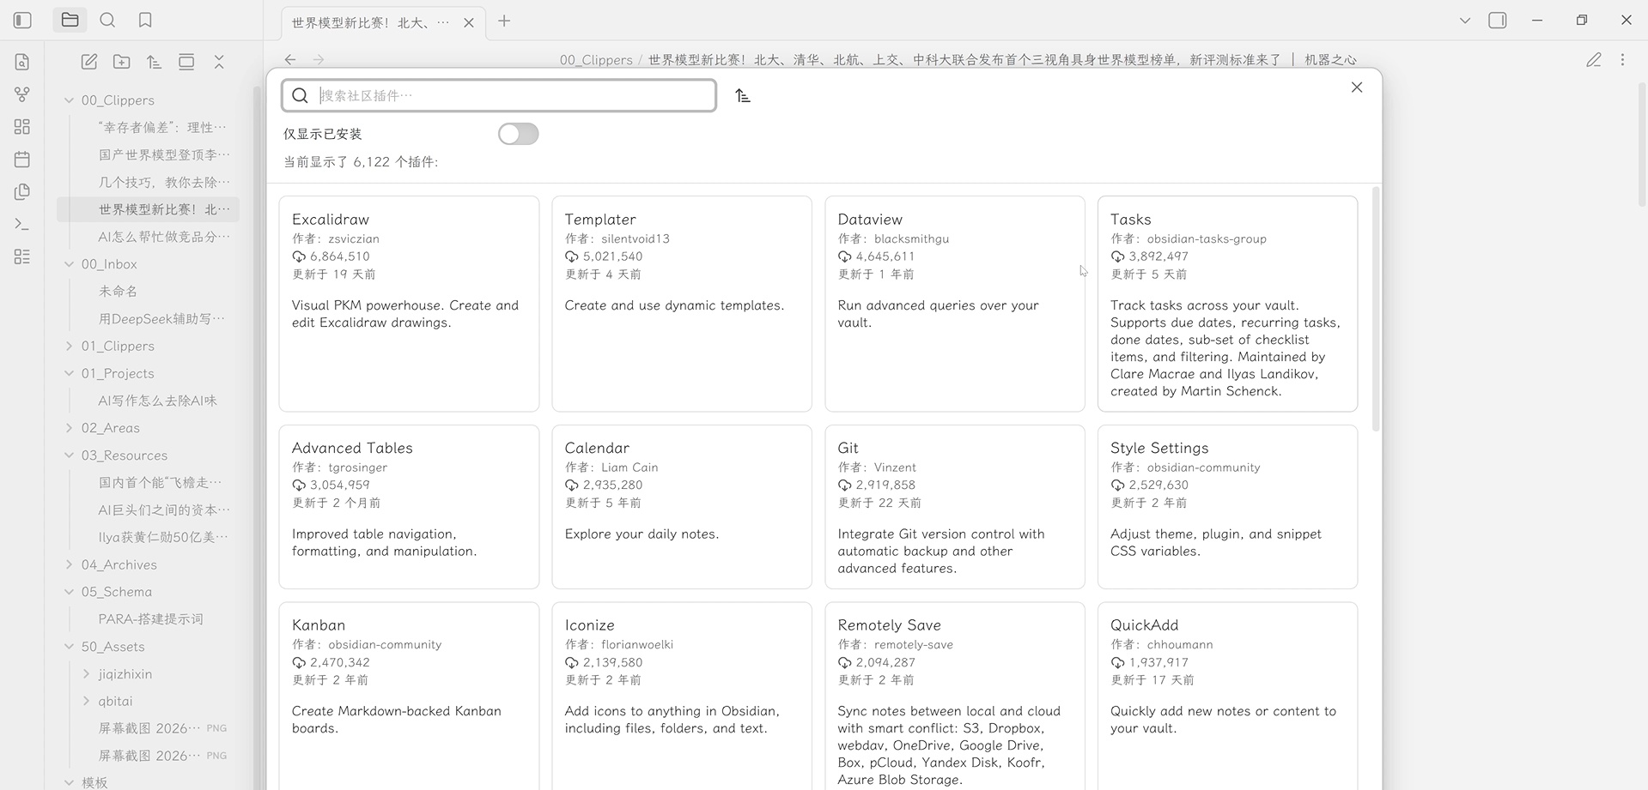Click the insert template ribbon icon

tap(22, 192)
